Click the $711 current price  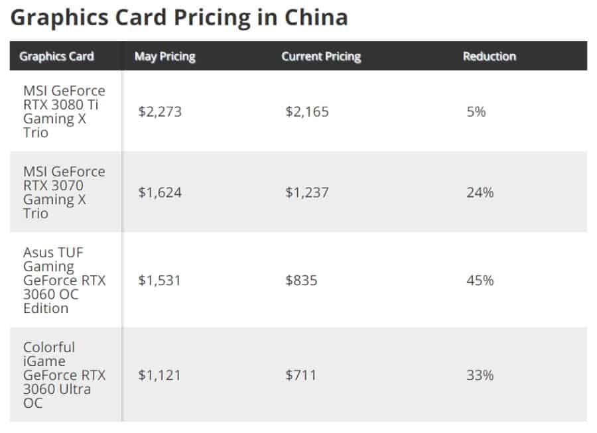point(301,375)
